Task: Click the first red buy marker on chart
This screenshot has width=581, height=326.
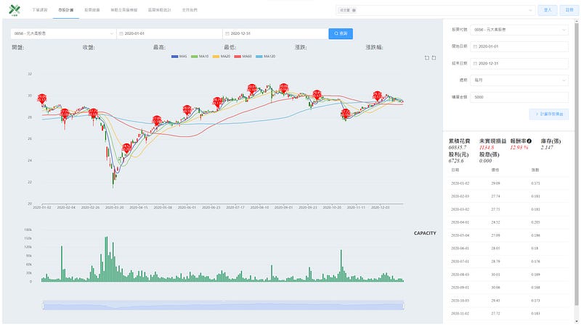Action: coord(42,99)
